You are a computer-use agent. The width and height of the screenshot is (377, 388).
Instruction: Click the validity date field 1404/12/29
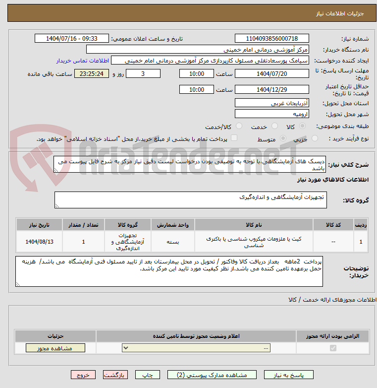pyautogui.click(x=272, y=90)
